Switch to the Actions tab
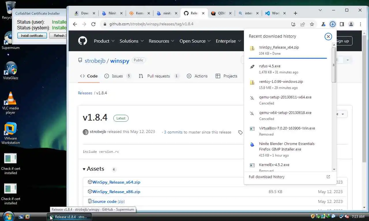Viewport: 369px width, 221px height. (x=197, y=76)
